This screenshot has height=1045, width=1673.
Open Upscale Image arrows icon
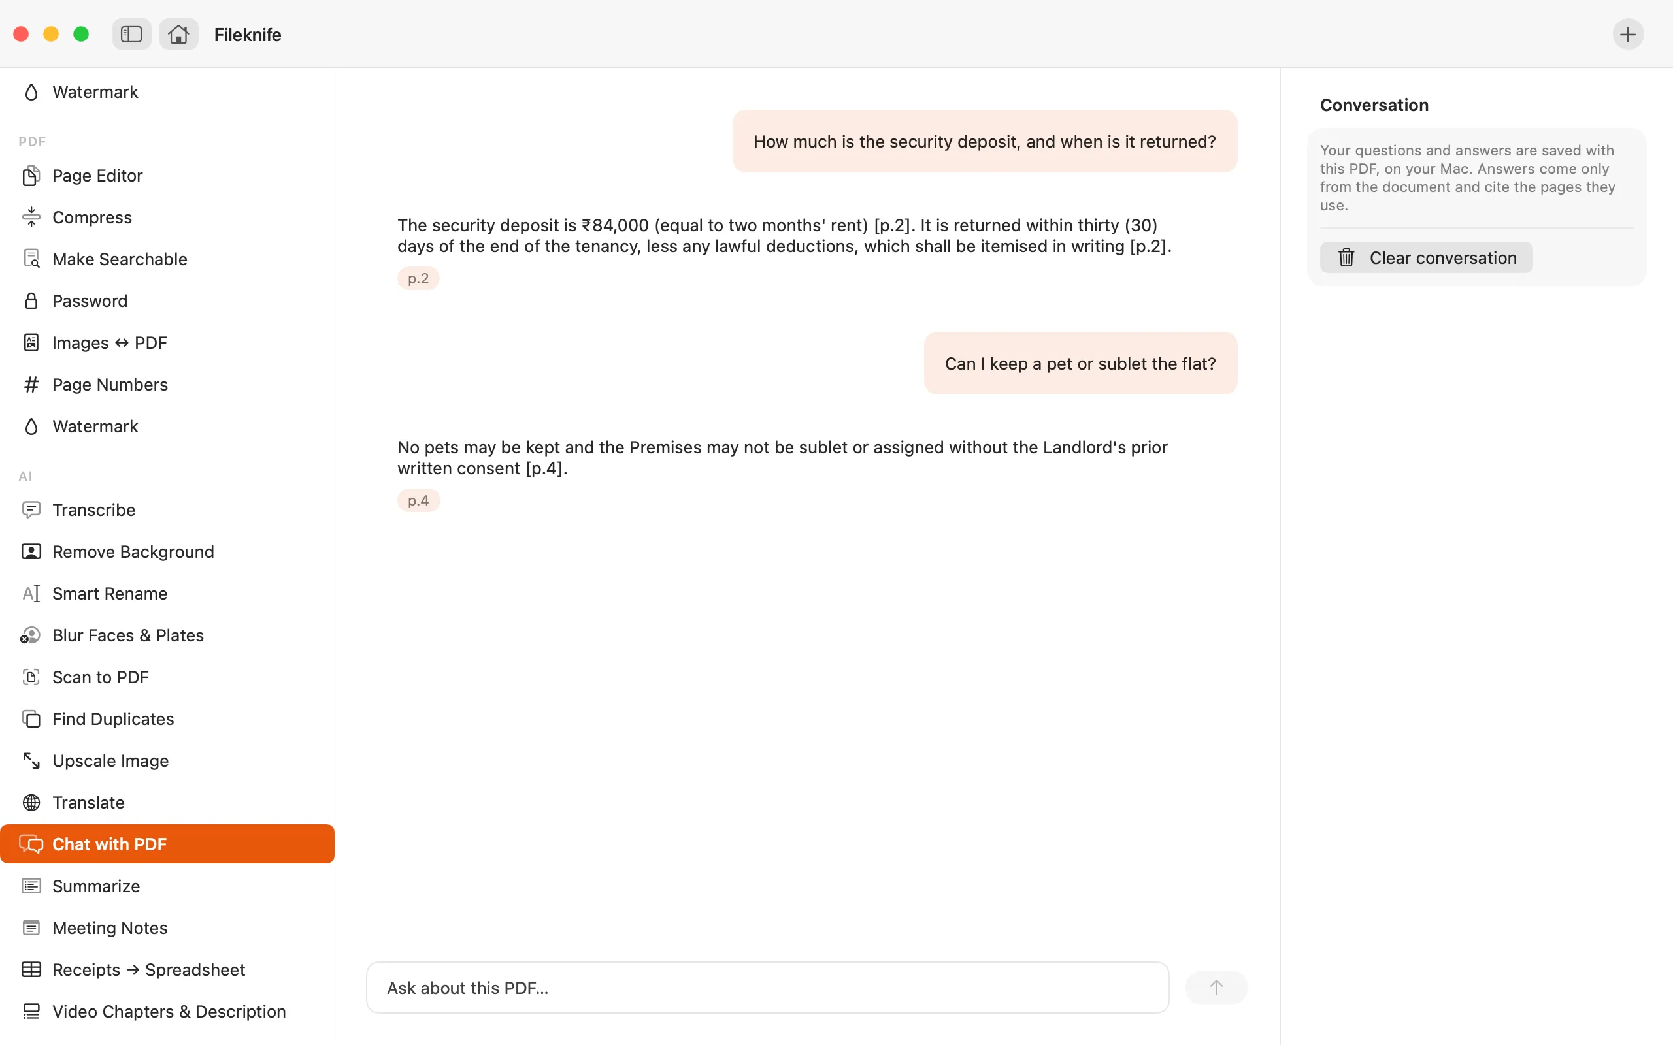pos(31,761)
